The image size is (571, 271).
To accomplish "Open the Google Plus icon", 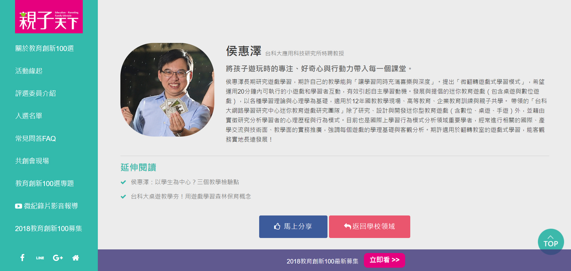I will coord(58,257).
